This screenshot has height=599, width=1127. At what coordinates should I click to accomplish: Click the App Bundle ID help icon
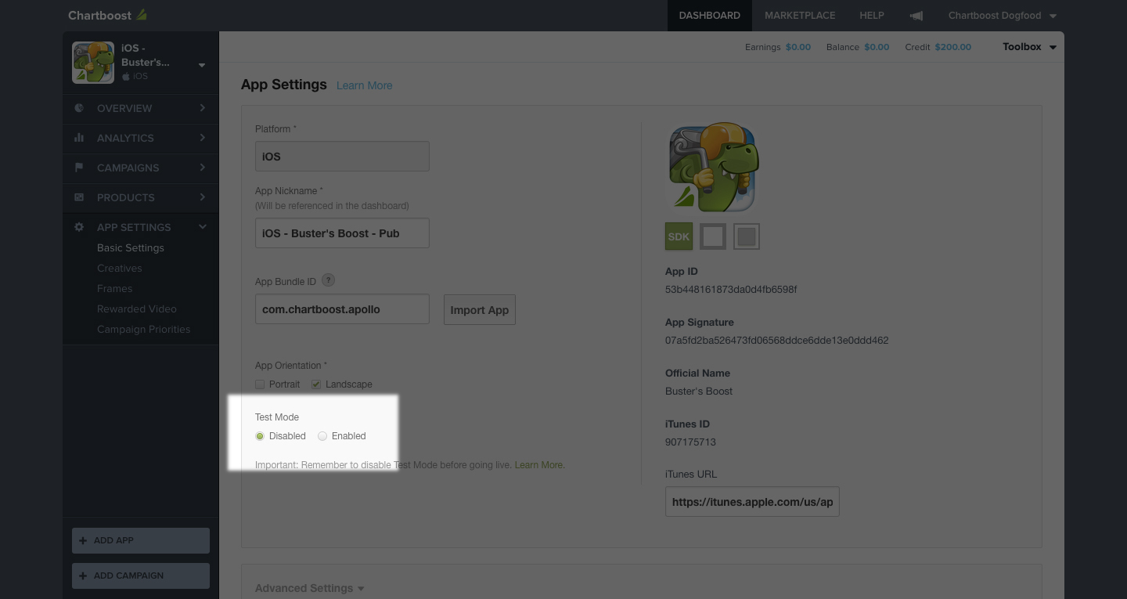click(x=329, y=280)
